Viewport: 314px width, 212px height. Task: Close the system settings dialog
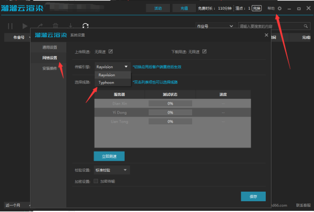pos(266,35)
